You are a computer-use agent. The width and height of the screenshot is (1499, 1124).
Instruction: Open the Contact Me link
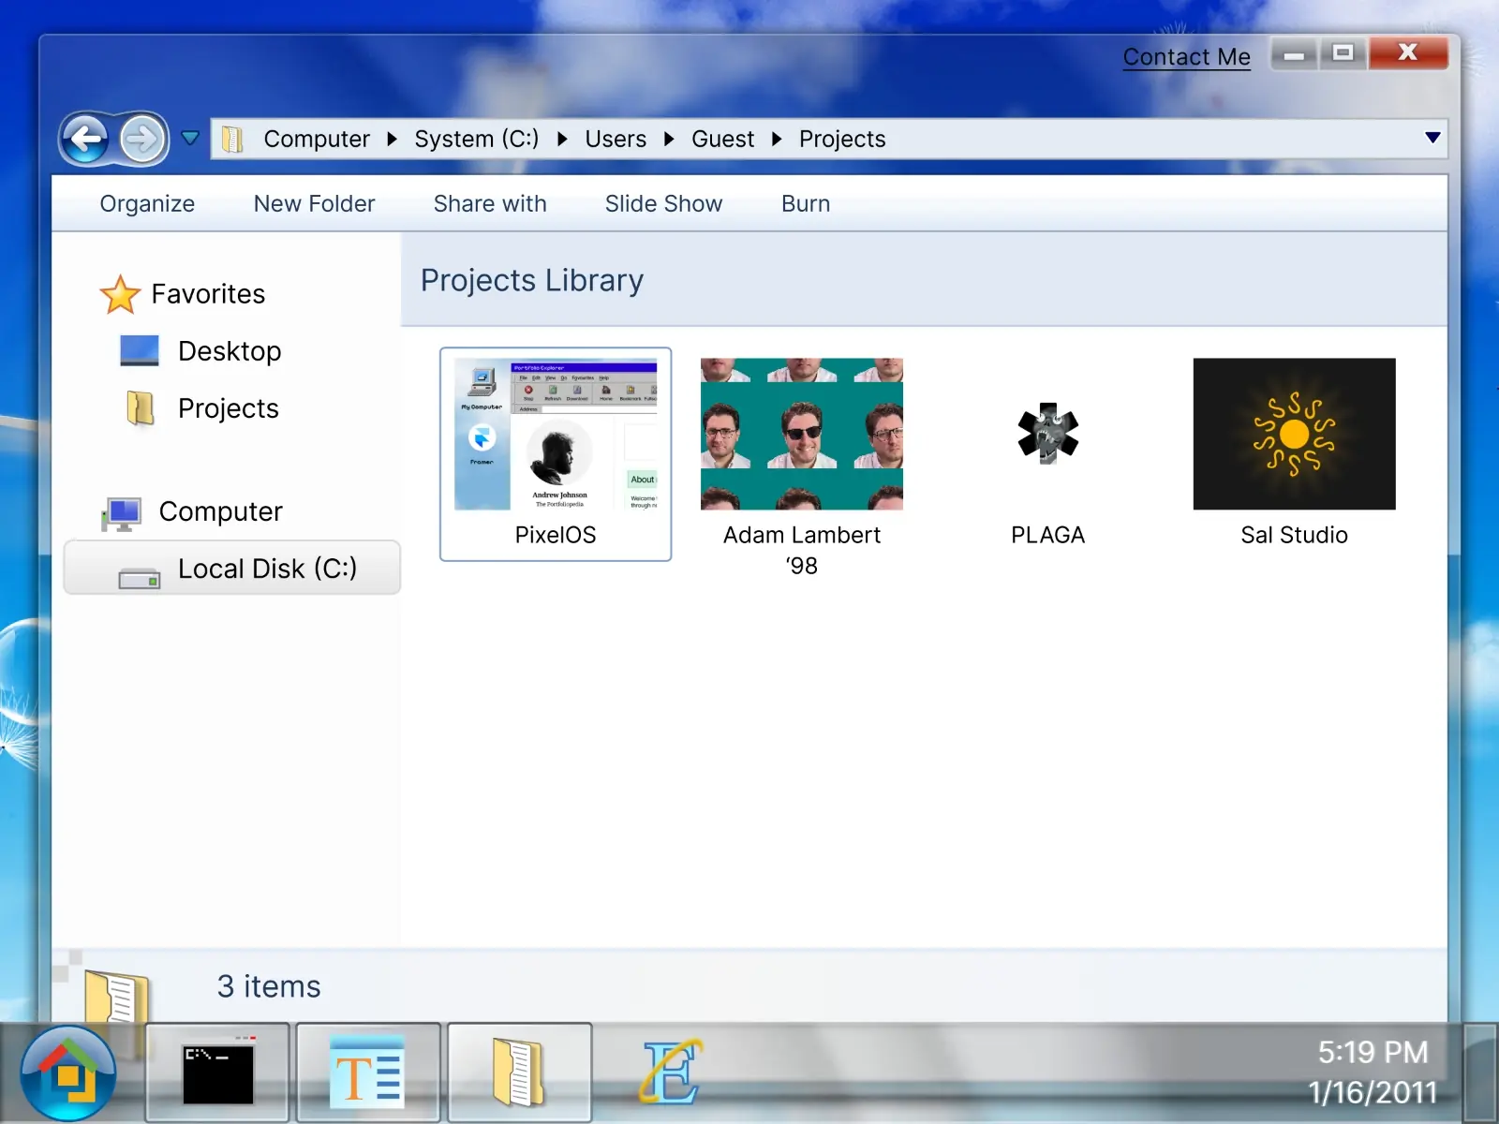[x=1186, y=57]
